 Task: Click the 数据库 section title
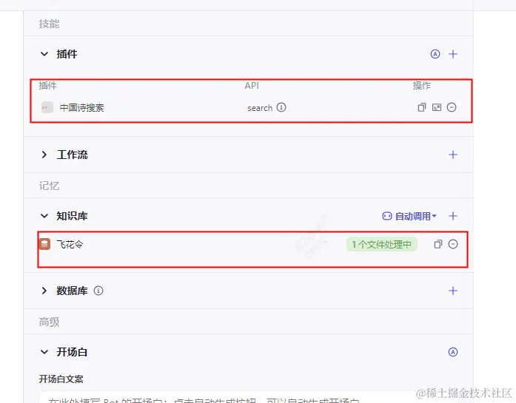72,291
